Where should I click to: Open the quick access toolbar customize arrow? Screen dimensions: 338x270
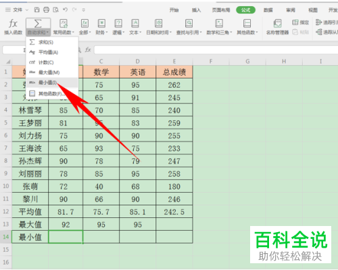[x=84, y=10]
